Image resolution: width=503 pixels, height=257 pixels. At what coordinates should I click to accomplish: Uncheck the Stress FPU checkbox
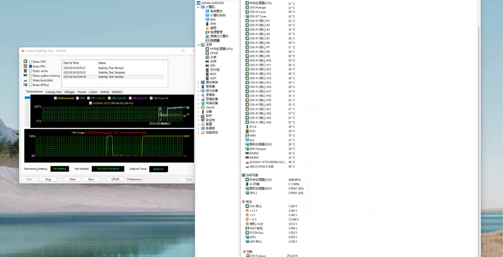point(31,67)
